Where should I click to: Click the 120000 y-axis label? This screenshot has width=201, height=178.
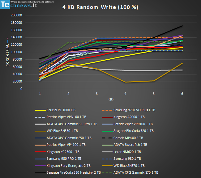(x=16, y=44)
